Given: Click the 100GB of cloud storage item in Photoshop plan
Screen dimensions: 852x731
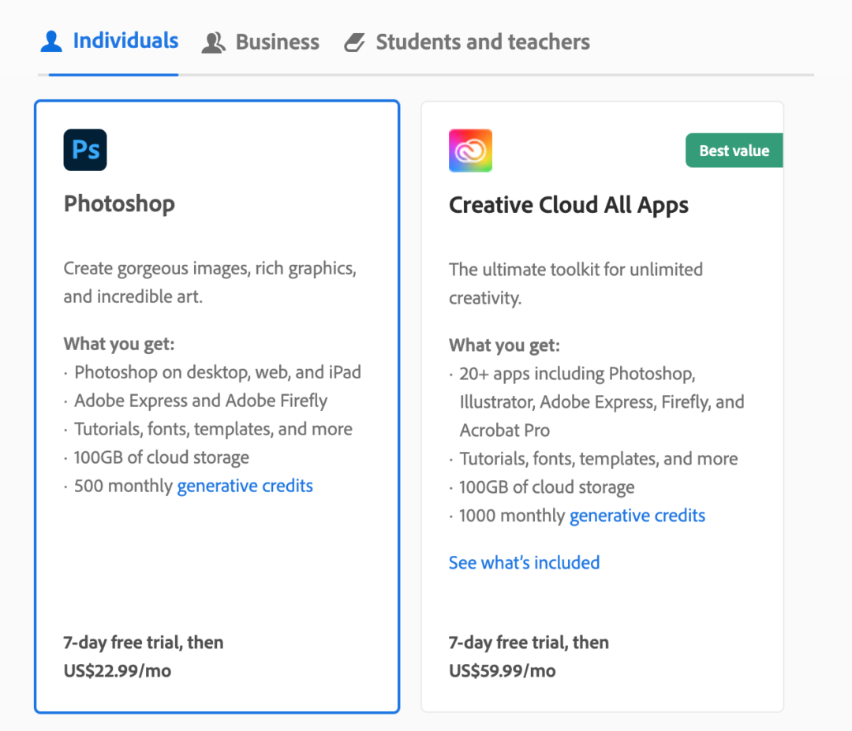Looking at the screenshot, I should click(x=162, y=457).
